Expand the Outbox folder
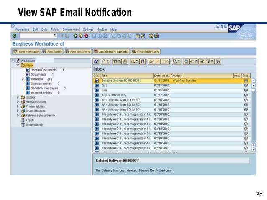267x200 pixels. pyautogui.click(x=18, y=97)
